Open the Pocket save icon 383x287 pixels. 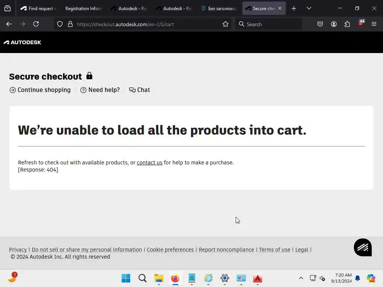(320, 24)
